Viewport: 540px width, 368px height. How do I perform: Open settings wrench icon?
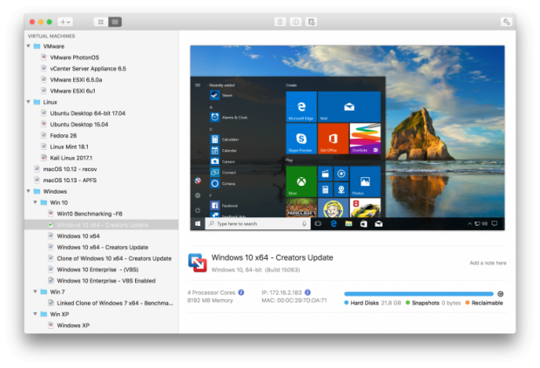click(506, 22)
